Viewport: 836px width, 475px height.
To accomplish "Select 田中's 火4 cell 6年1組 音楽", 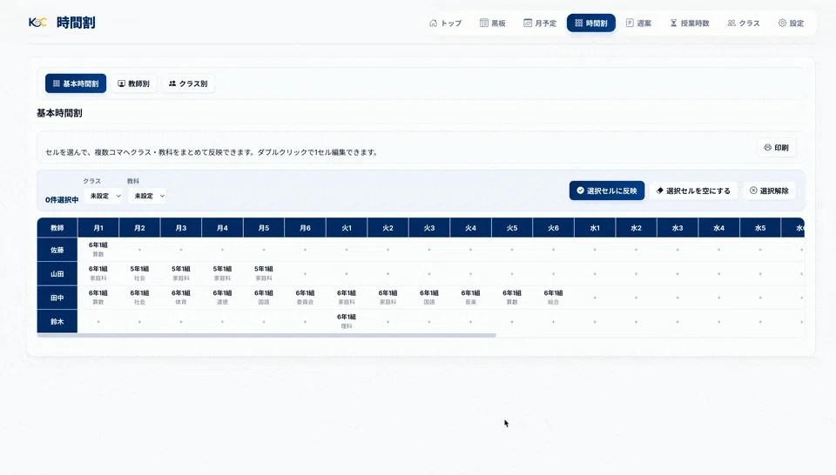I will tap(471, 298).
